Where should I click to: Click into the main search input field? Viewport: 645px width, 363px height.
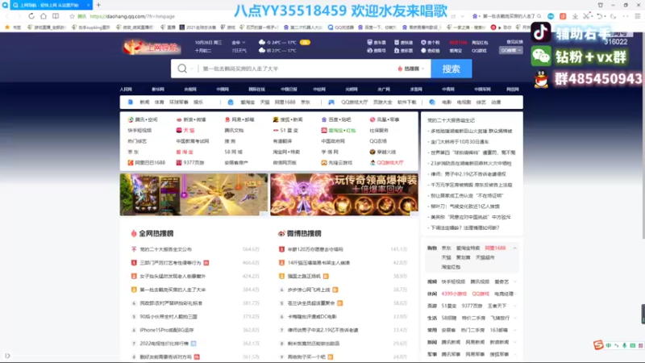(296, 69)
